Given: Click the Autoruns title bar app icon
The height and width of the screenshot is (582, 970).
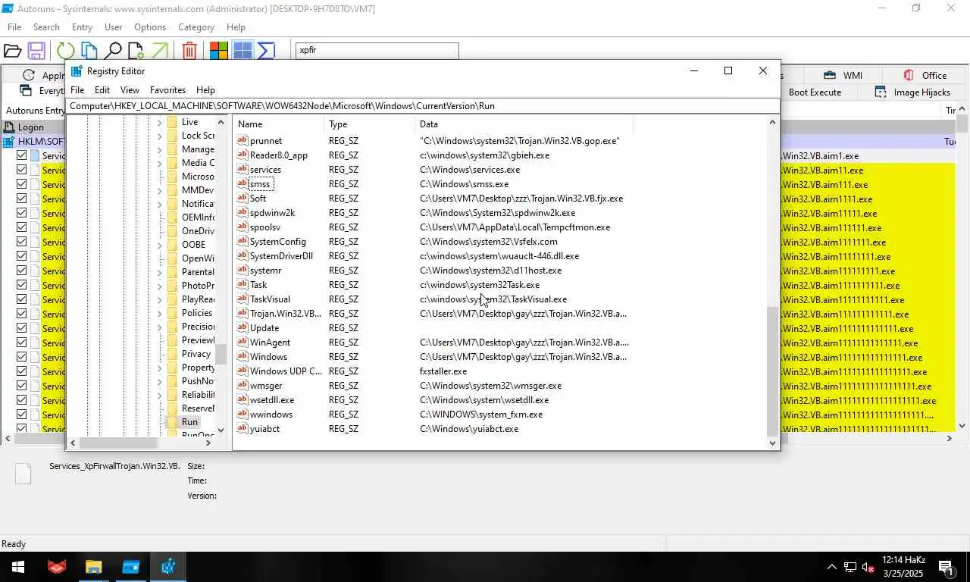Looking at the screenshot, I should 8,8.
